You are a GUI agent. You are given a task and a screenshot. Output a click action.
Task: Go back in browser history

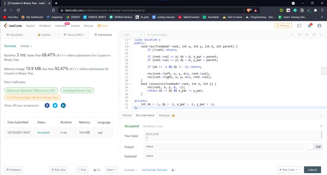click(x=5, y=10)
